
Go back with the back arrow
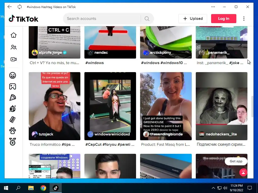coord(10,7)
